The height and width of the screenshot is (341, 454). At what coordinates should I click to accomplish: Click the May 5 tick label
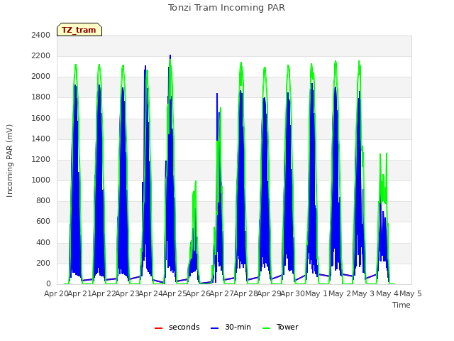[x=411, y=293]
